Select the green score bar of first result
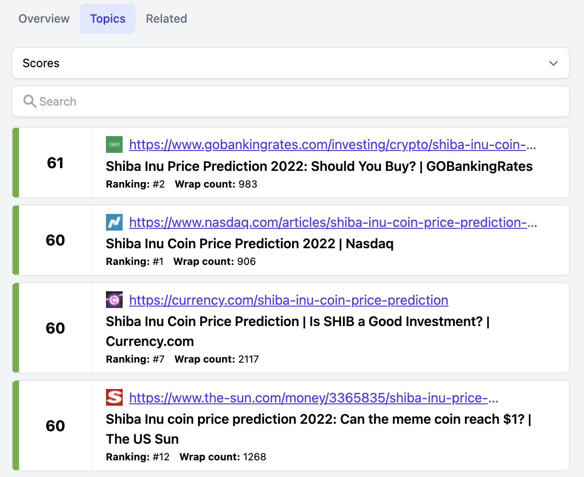 coord(16,163)
